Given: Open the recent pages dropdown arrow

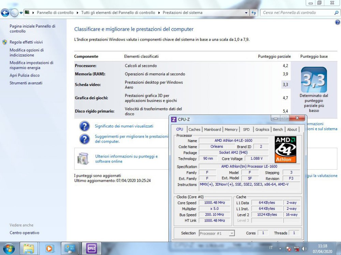Looking at the screenshot, I should click(x=21, y=13).
